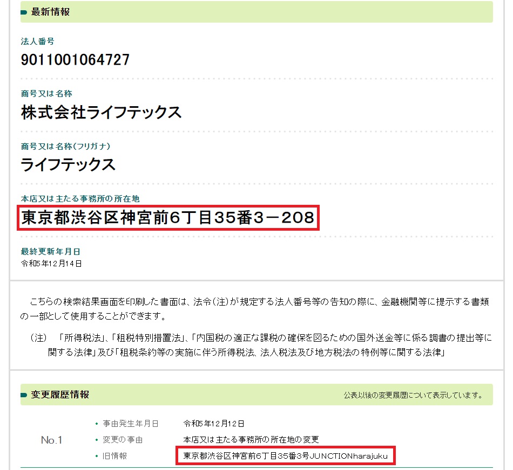Click the No.1 history entry label
Screen dimensions: 513x470
tap(52, 440)
